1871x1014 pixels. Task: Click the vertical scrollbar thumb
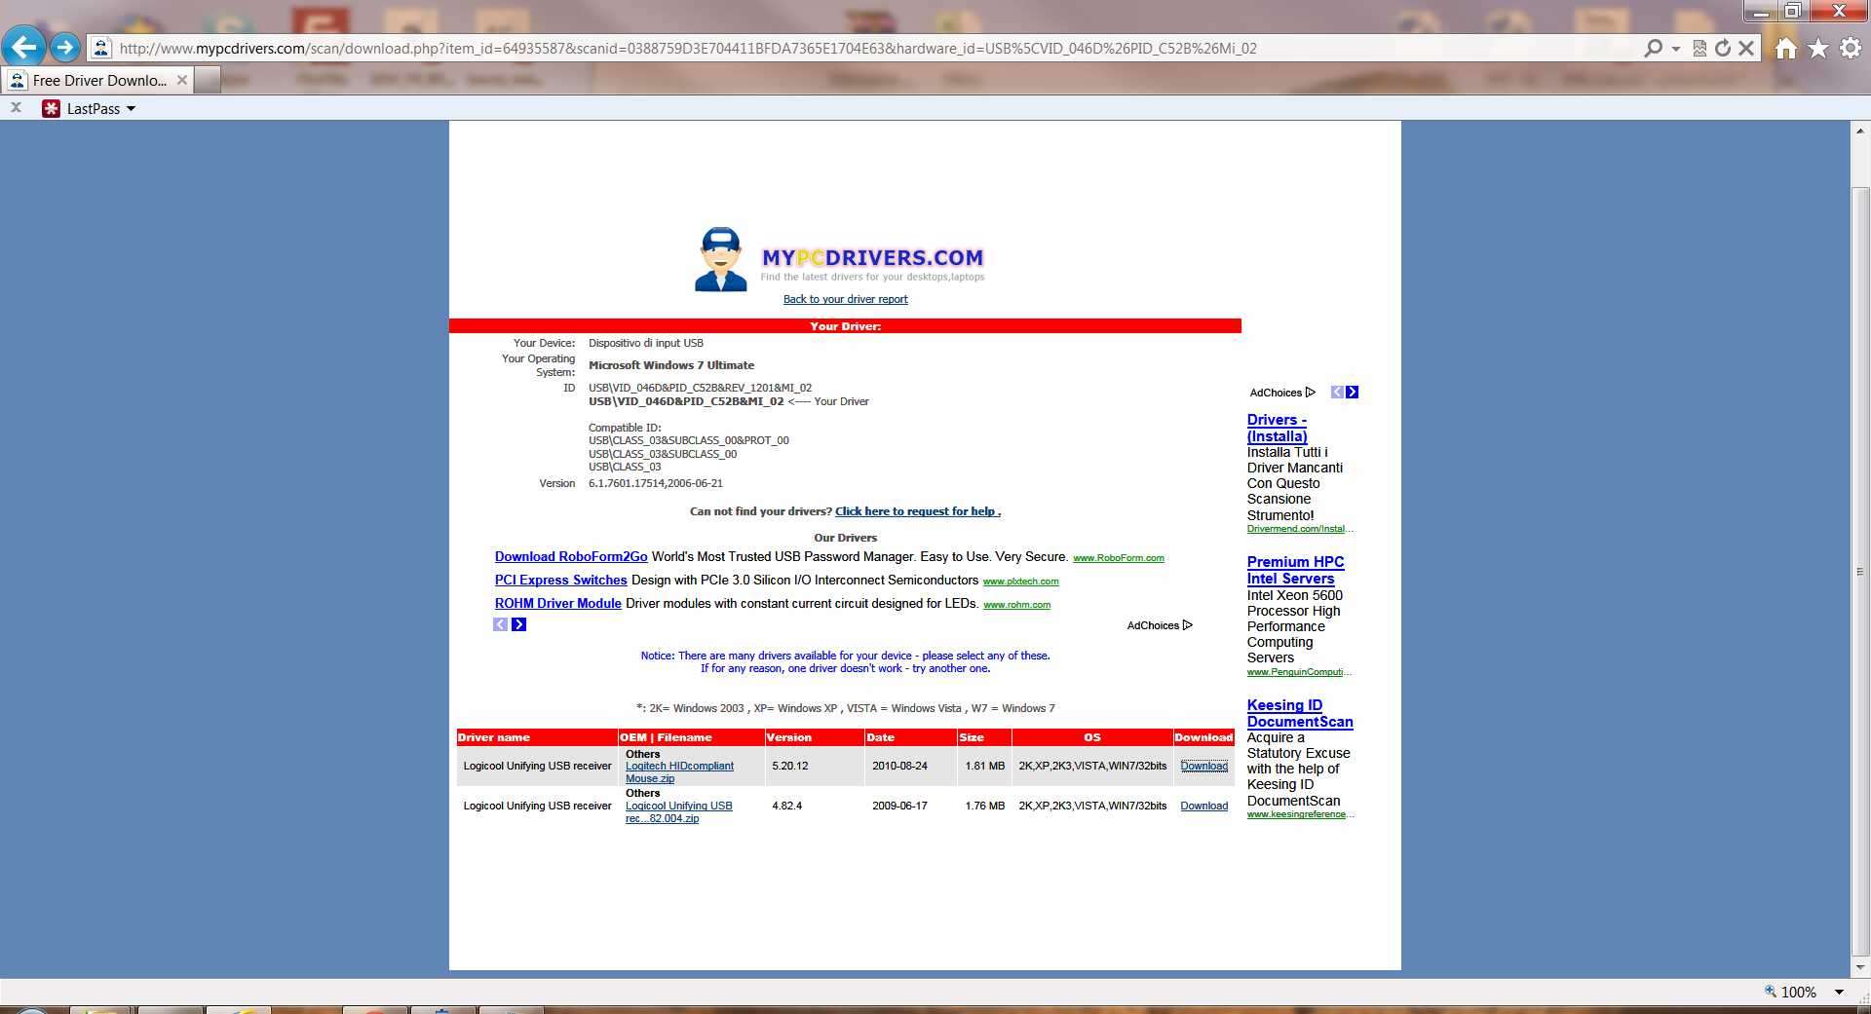[x=1860, y=571]
